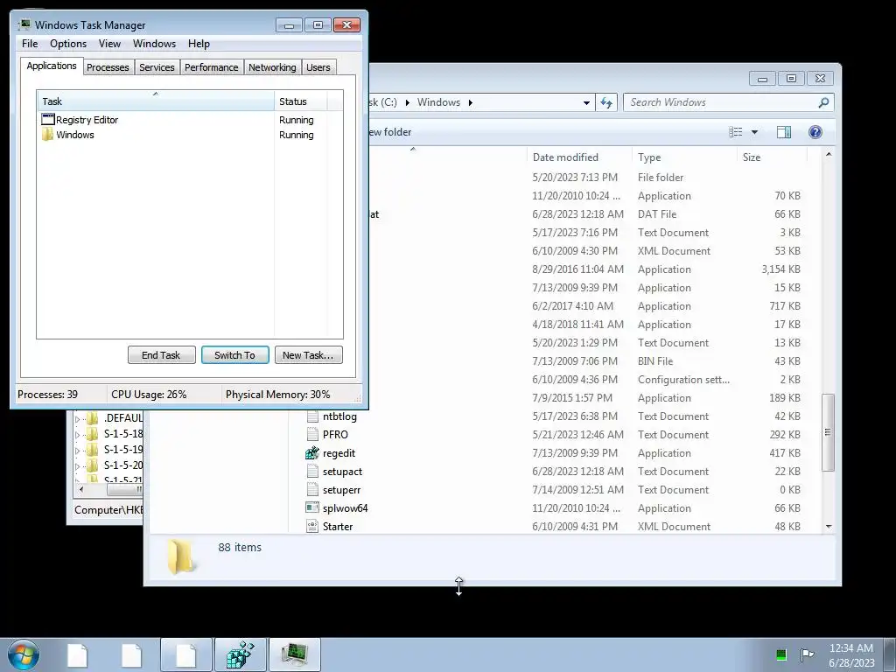Expand the S-1-5-18 registry key
This screenshot has width=896, height=672.
(78, 434)
